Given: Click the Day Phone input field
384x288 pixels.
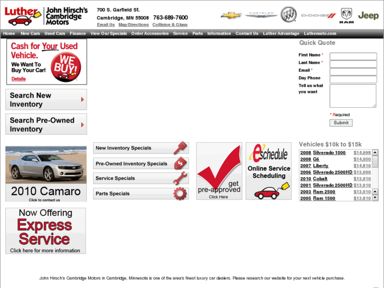Looking at the screenshot, I should pyautogui.click(x=353, y=79).
